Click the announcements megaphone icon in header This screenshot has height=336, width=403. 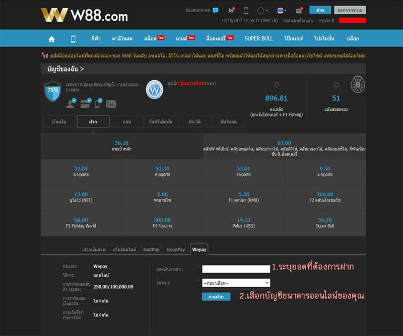[231, 10]
